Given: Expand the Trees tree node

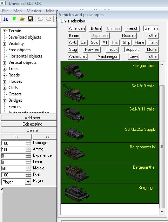Looking at the screenshot, I should click(x=5, y=69).
